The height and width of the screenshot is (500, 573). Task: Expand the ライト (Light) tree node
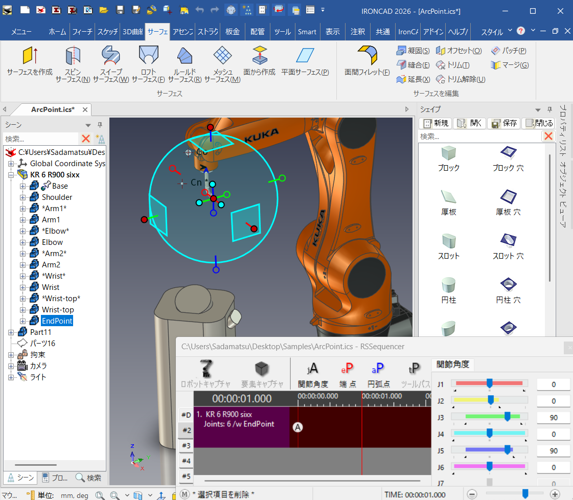pos(11,377)
